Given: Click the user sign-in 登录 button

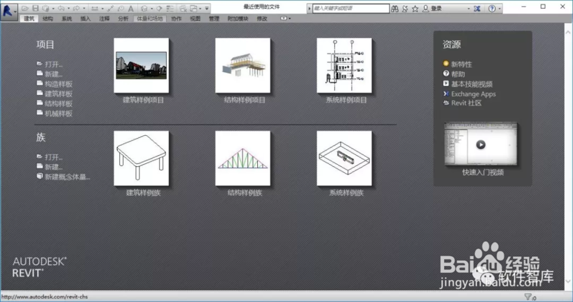Looking at the screenshot, I should (x=432, y=9).
